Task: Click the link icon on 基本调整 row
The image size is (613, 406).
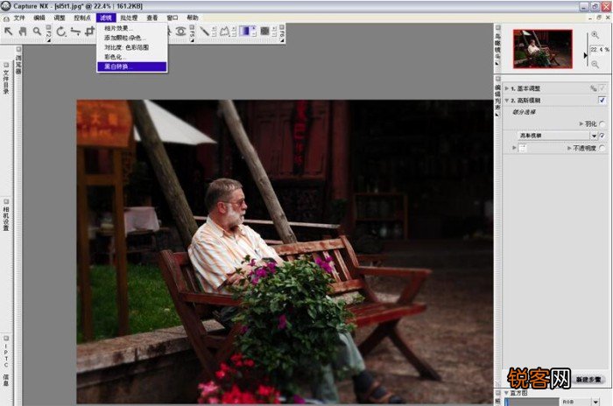Action: [x=593, y=88]
